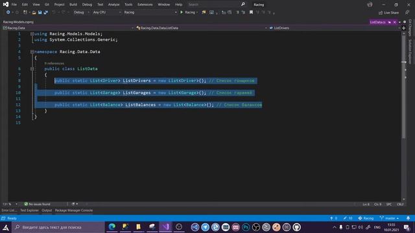Click the split editor plus icon

coord(404,28)
